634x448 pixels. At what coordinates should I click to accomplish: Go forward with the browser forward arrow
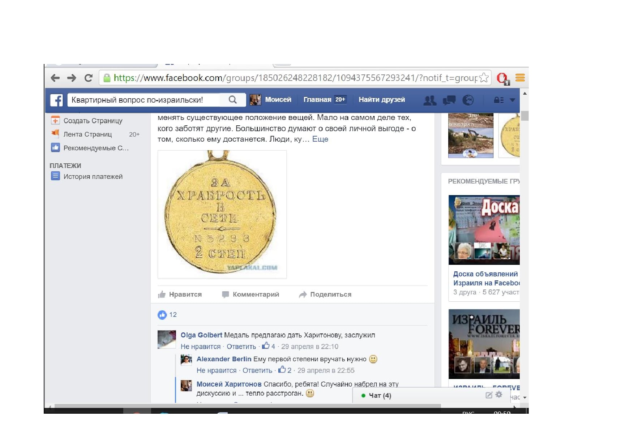coord(72,78)
